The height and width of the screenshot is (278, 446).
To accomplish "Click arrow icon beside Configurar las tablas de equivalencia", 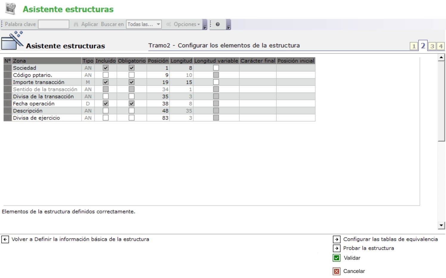I will click(336, 239).
